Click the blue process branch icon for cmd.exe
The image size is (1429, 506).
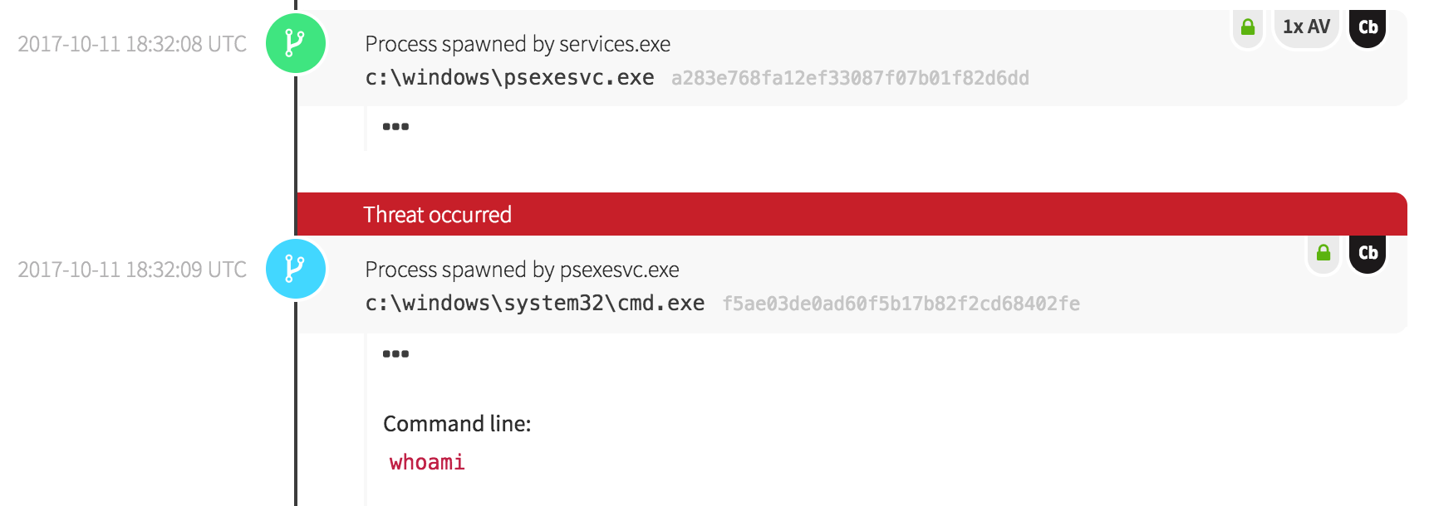[295, 269]
